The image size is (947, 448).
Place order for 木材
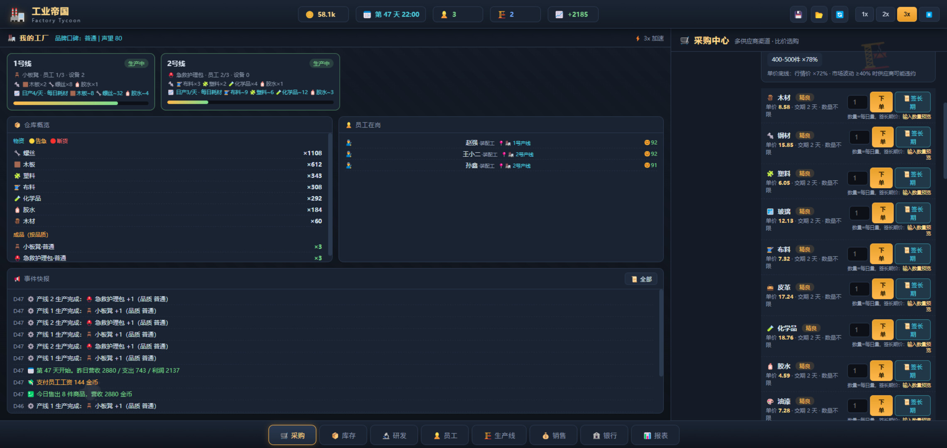pyautogui.click(x=881, y=102)
